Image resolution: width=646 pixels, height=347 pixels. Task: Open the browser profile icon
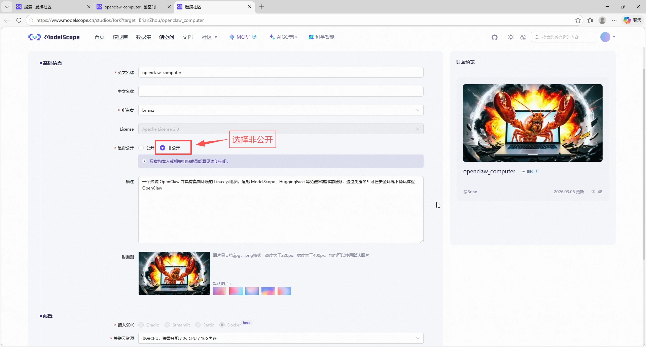coord(602,20)
